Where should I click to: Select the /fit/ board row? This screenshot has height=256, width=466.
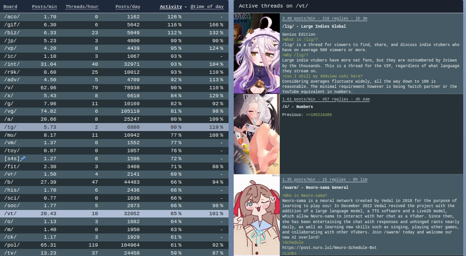[x=114, y=167]
